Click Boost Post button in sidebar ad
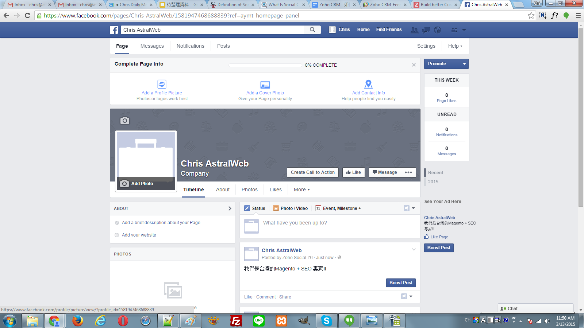This screenshot has height=328, width=584. (x=439, y=248)
